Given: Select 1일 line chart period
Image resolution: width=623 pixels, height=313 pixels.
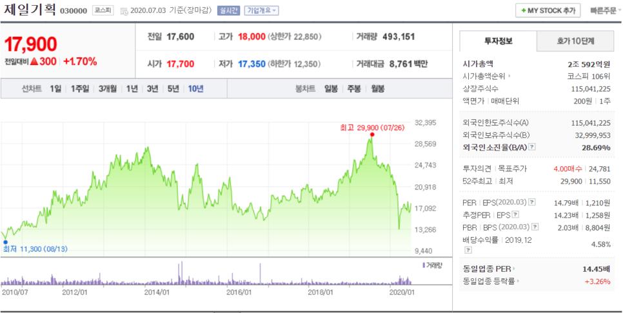Looking at the screenshot, I should point(55,89).
